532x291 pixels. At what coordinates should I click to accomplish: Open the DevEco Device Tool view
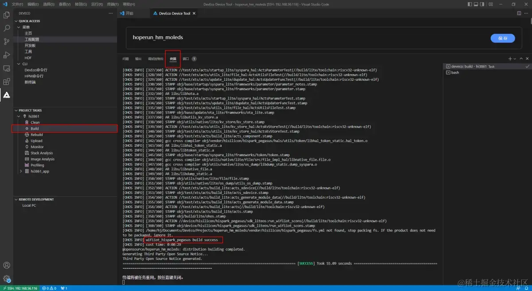(x=7, y=94)
